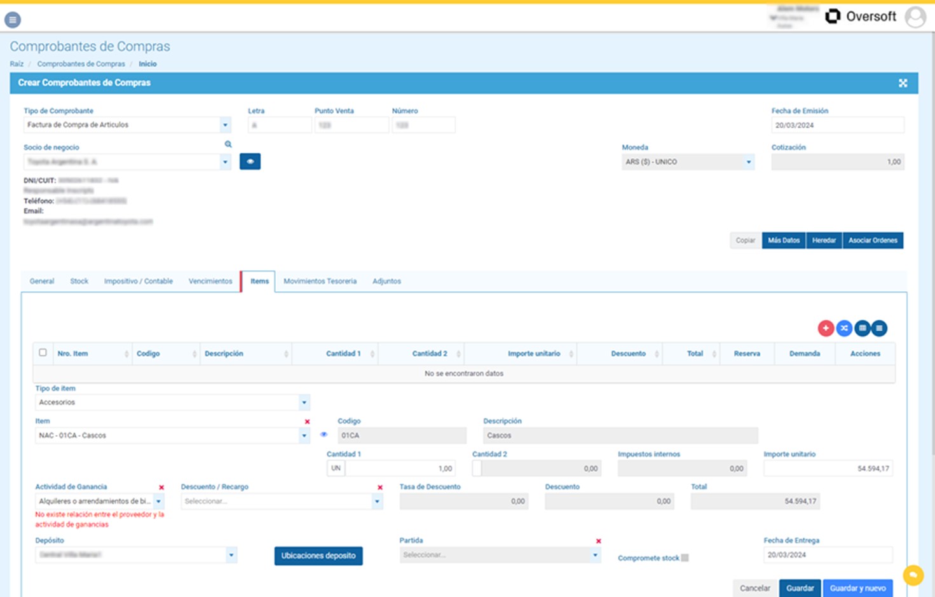
Task: Toggle the Compromete stock checkbox
Action: (685, 558)
